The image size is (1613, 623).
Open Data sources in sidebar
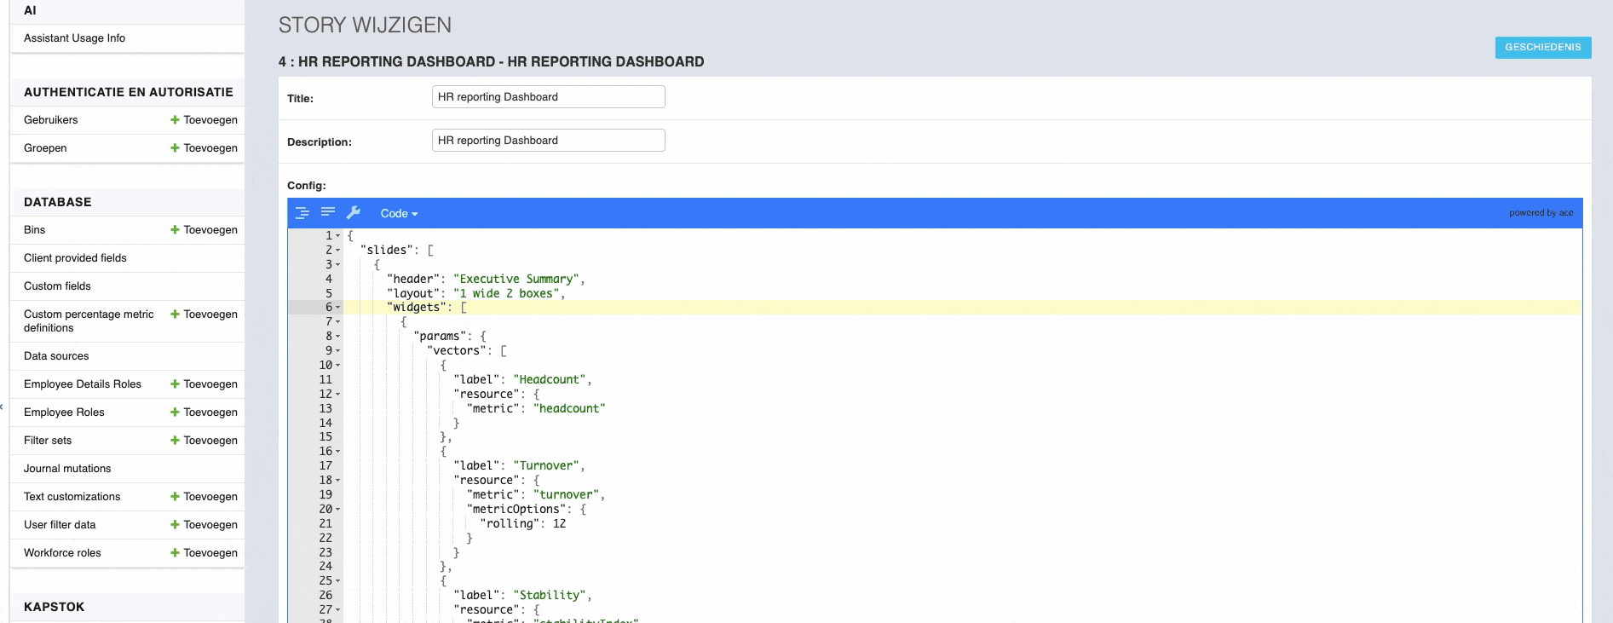[56, 356]
